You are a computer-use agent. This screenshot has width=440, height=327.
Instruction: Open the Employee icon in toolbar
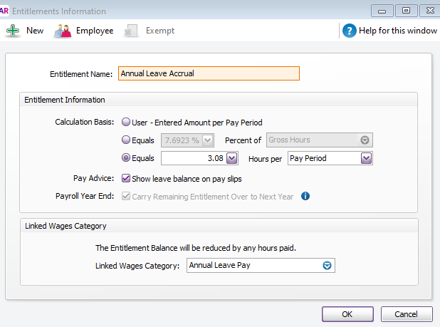pyautogui.click(x=63, y=31)
